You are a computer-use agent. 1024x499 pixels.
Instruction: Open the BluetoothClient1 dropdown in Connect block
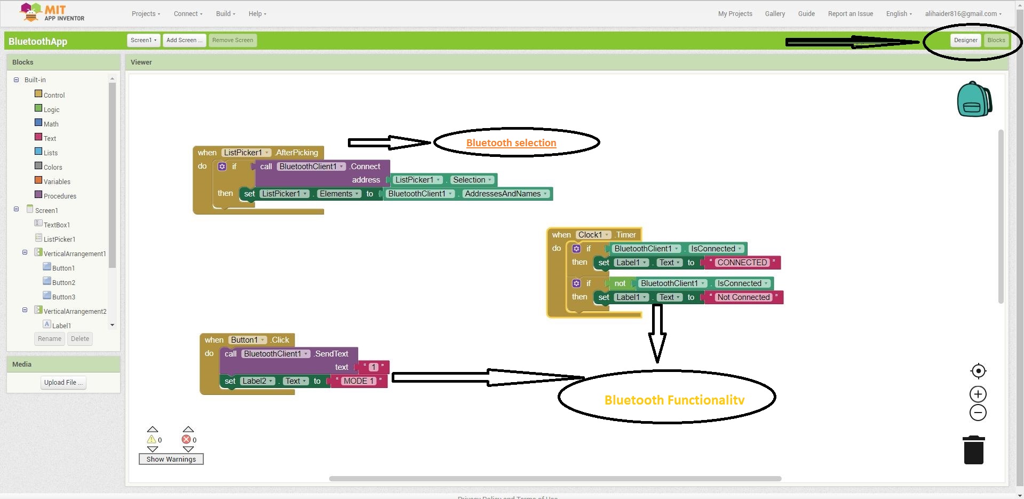tap(312, 167)
